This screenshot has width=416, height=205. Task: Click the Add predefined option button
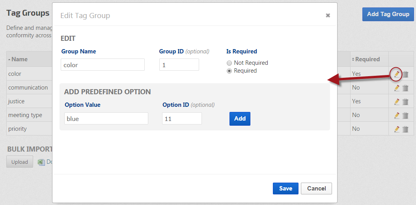[240, 119]
